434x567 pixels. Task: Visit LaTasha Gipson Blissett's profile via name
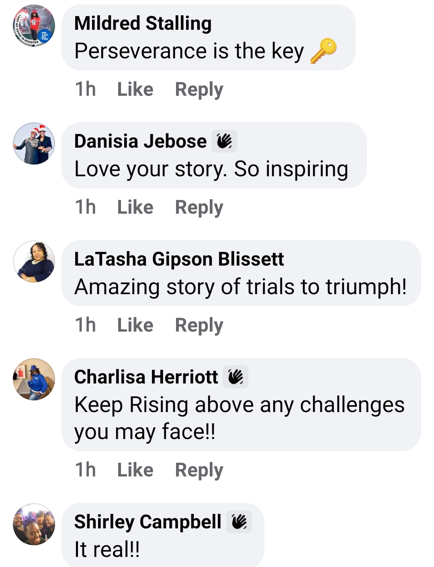179,259
